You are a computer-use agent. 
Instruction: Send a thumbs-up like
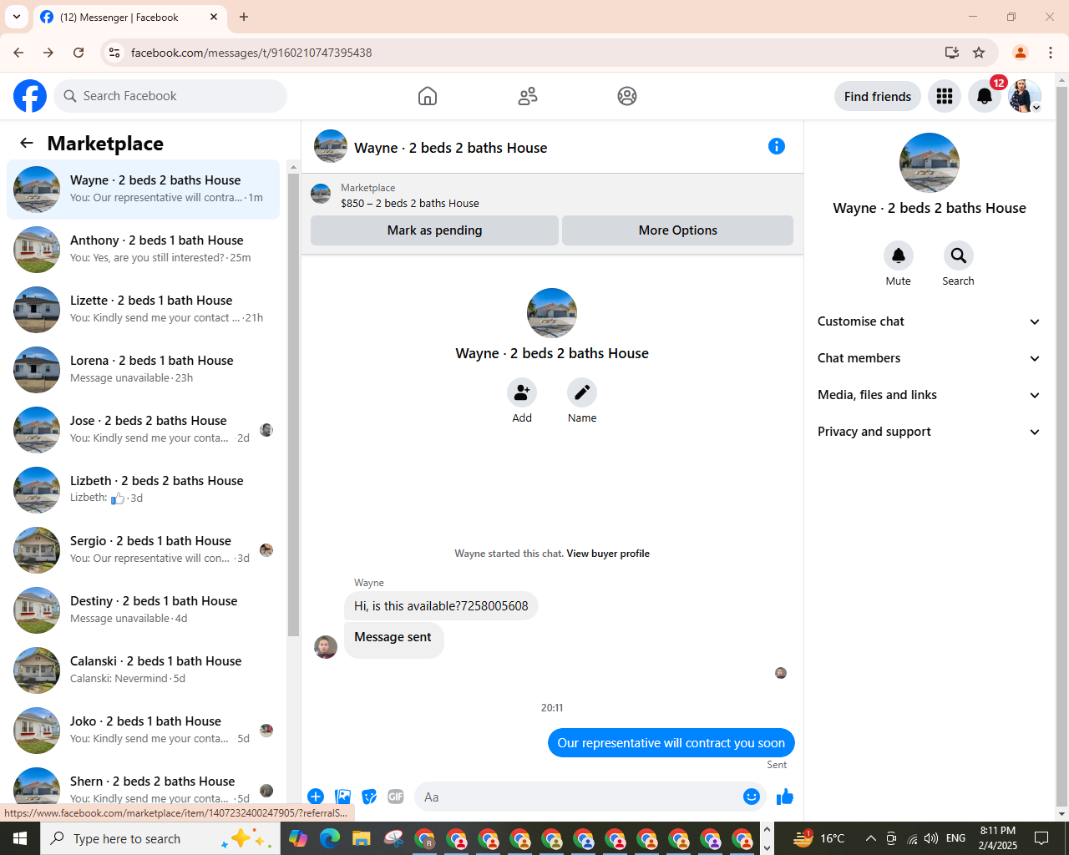click(x=785, y=797)
